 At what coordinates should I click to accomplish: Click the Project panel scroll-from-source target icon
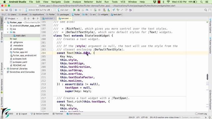(x=25, y=19)
